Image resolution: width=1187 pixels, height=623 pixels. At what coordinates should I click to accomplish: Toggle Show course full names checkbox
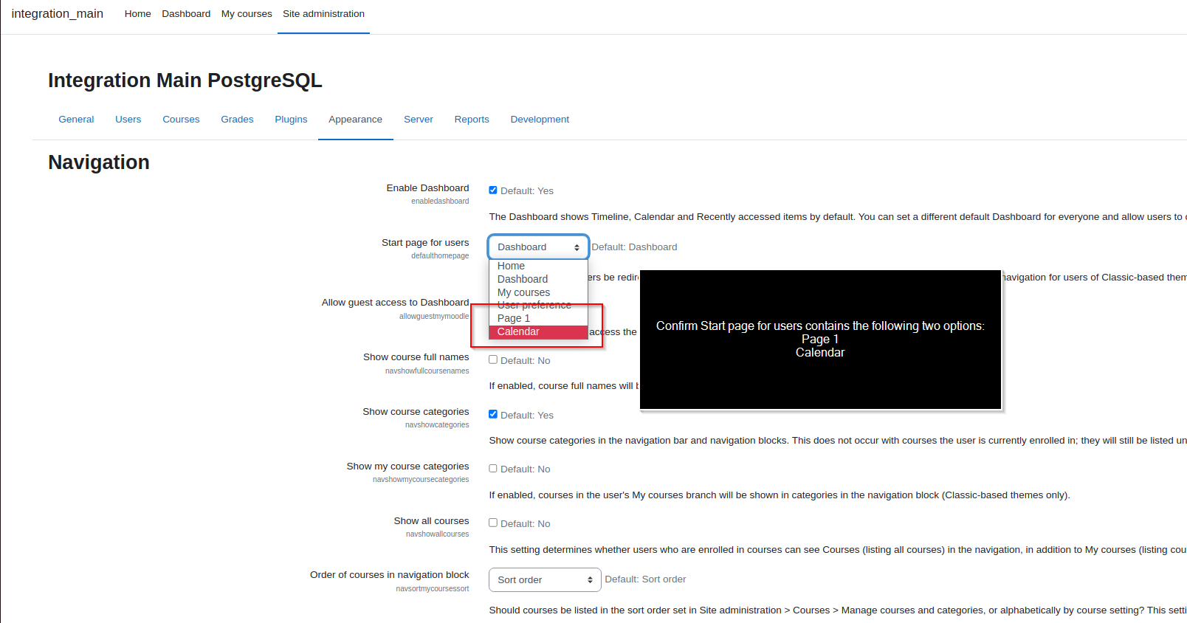coord(493,359)
